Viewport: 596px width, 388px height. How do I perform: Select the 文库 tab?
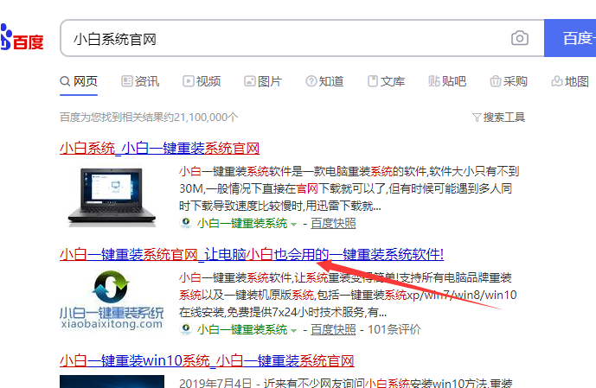(386, 81)
